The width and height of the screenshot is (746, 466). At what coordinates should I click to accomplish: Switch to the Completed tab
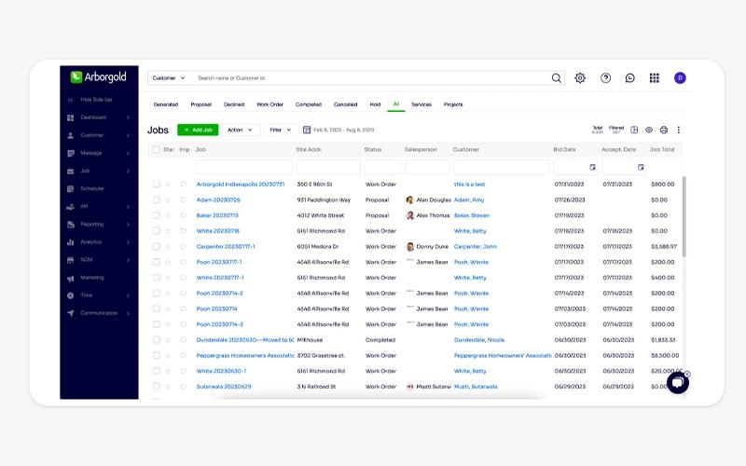(309, 104)
